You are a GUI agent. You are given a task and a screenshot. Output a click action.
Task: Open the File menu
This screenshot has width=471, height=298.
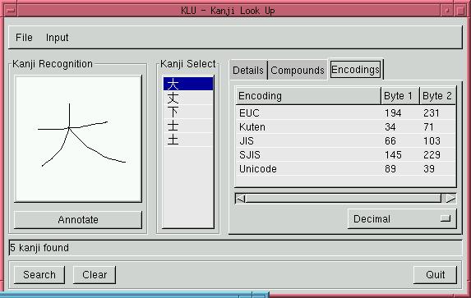pos(24,38)
